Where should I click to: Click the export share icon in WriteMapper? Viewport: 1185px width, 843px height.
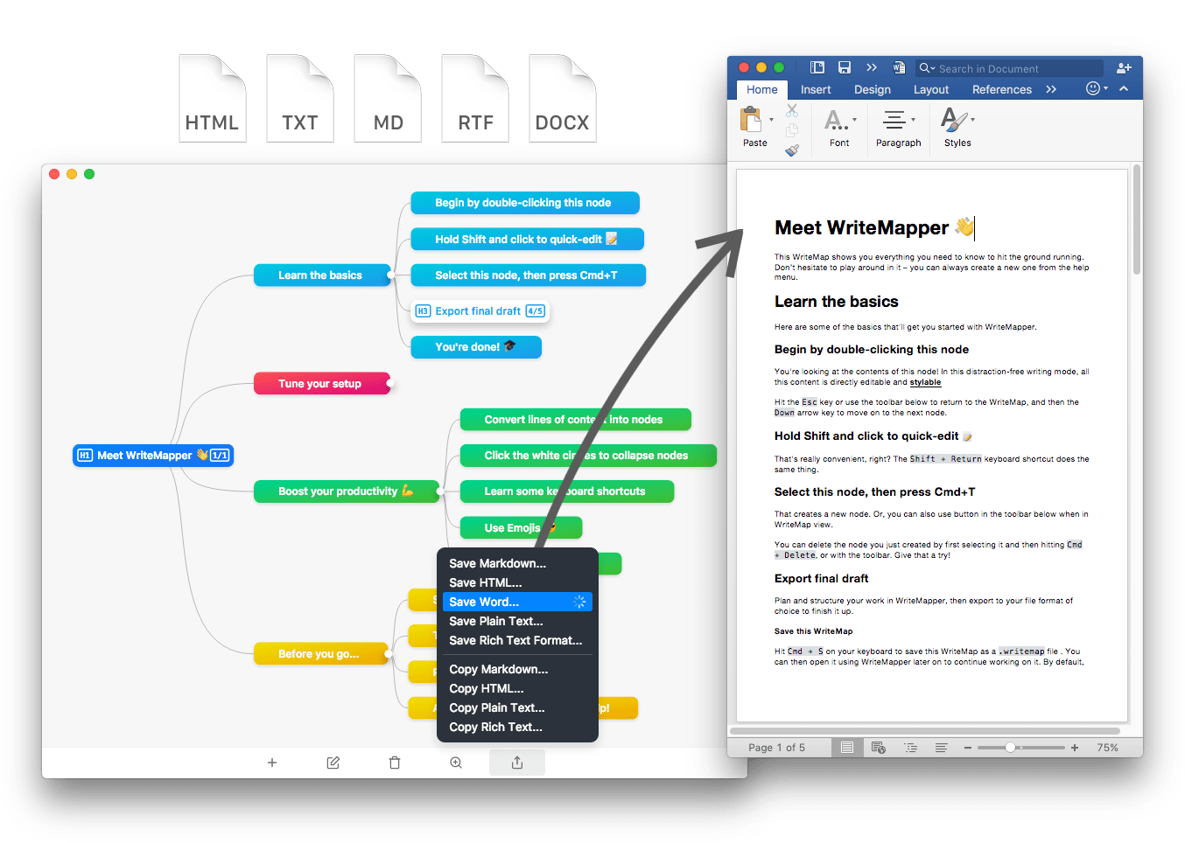coord(517,763)
